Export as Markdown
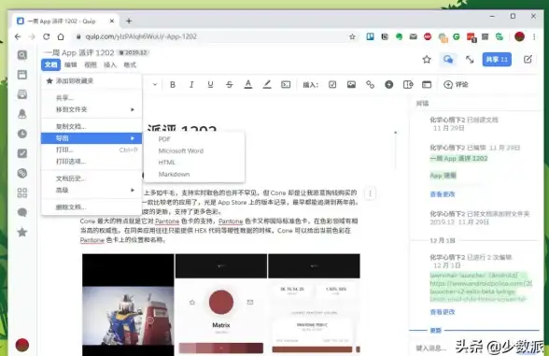Image resolution: width=549 pixels, height=356 pixels. [194, 174]
